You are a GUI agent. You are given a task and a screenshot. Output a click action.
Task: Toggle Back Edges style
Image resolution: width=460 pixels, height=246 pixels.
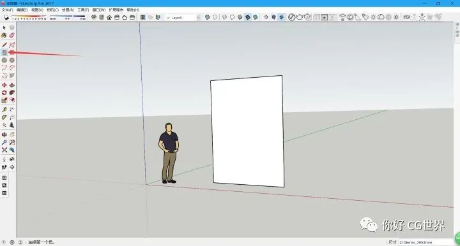coord(215,18)
